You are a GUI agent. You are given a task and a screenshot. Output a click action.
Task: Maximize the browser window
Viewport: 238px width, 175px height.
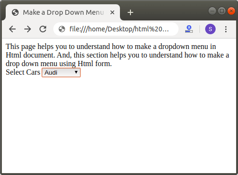[x=222, y=11]
